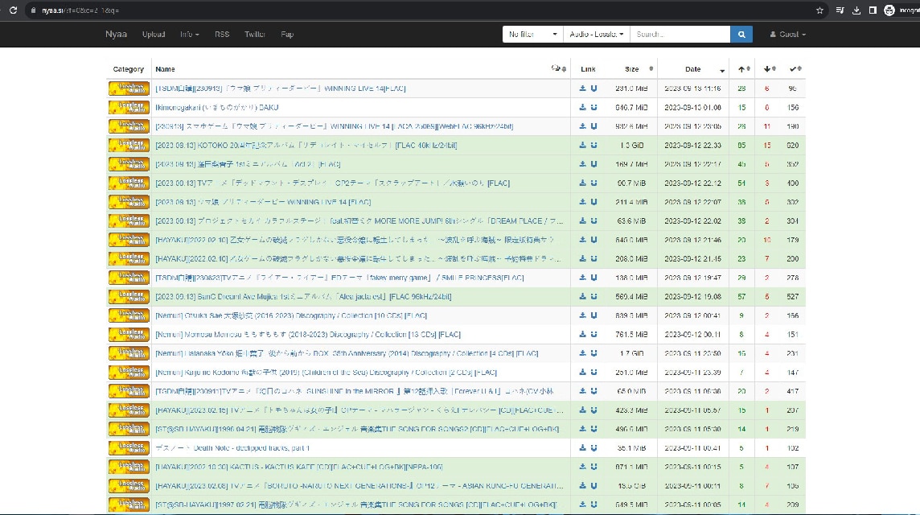The width and height of the screenshot is (920, 515).
Task: Open magnet link for the KOTOKO album
Action: [x=593, y=145]
